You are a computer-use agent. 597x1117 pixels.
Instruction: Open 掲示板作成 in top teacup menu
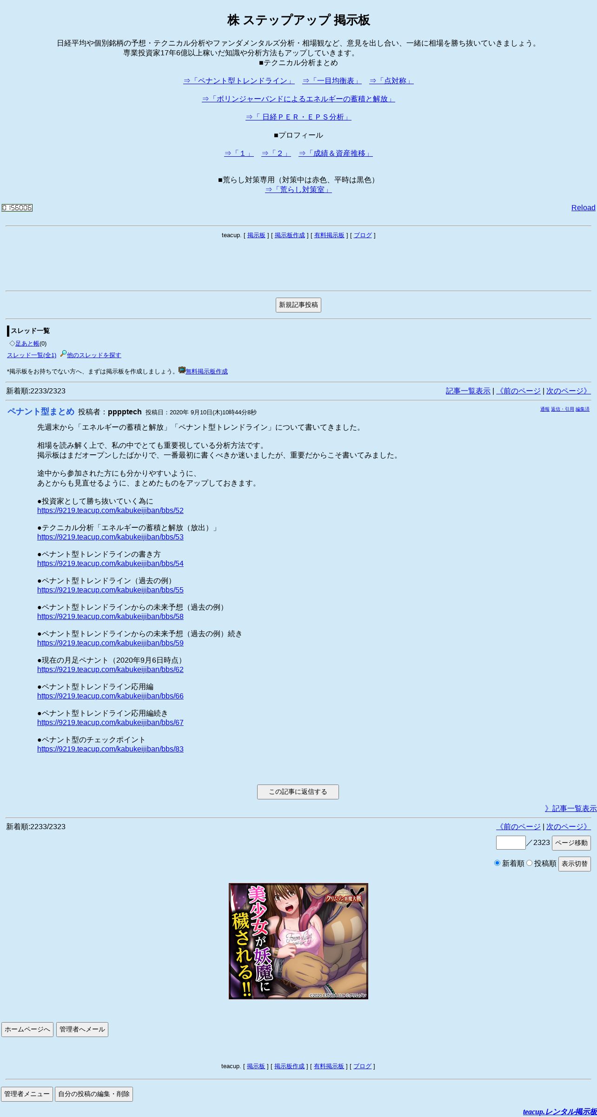click(290, 235)
